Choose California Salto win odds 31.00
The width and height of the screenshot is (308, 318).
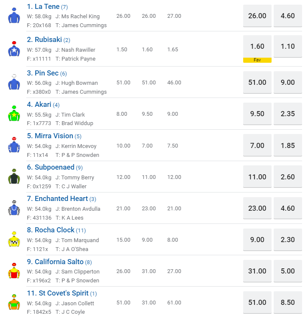pyautogui.click(x=257, y=271)
